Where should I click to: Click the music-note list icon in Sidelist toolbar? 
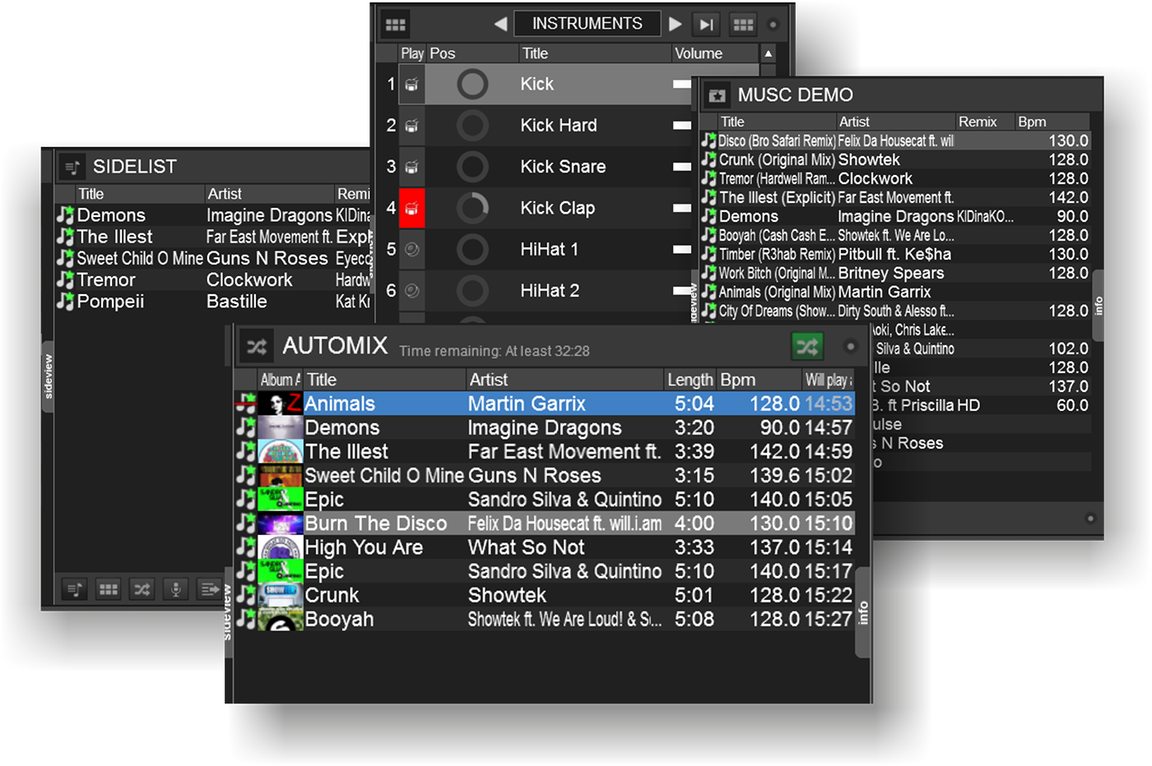74,589
